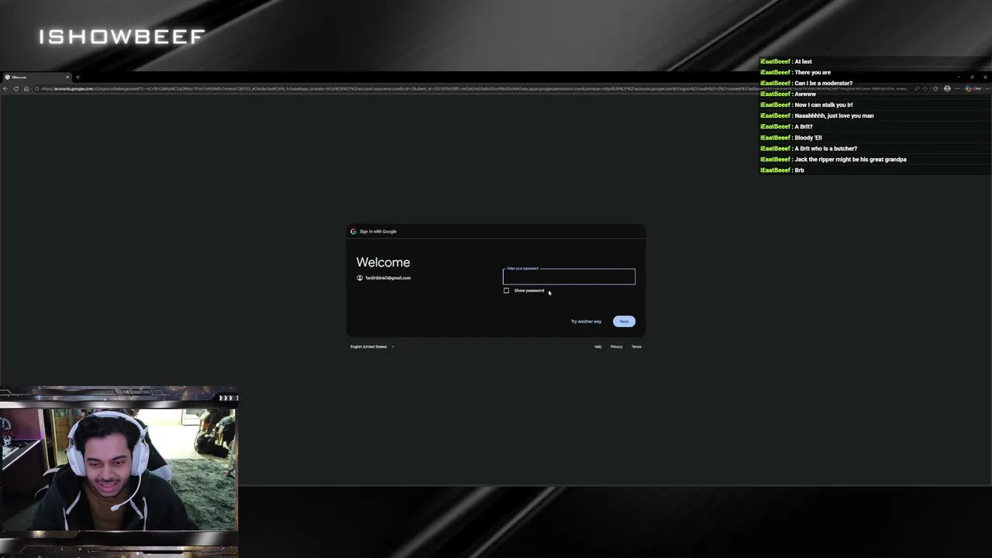Open the English (United States) language dropdown
The width and height of the screenshot is (992, 558).
coord(372,346)
